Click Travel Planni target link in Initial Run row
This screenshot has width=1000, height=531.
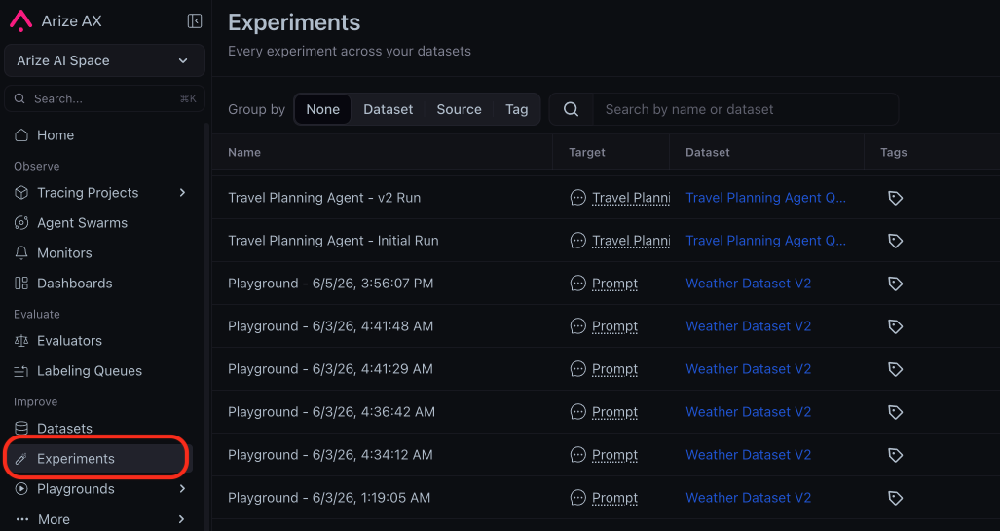coord(631,241)
